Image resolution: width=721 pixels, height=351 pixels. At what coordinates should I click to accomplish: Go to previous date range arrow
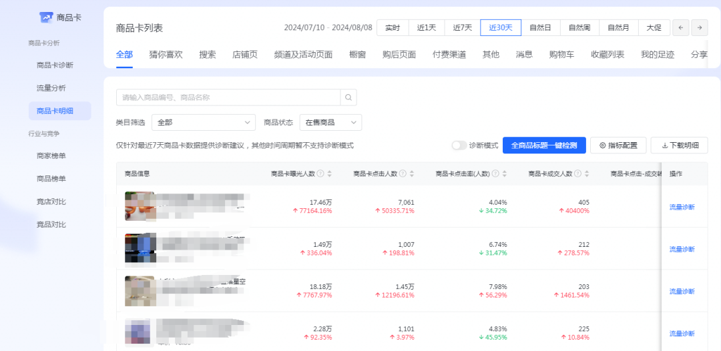[680, 27]
